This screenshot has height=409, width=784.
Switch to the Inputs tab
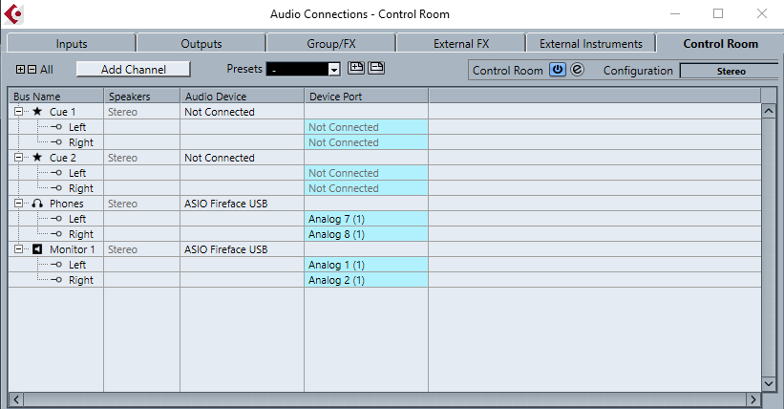(72, 44)
